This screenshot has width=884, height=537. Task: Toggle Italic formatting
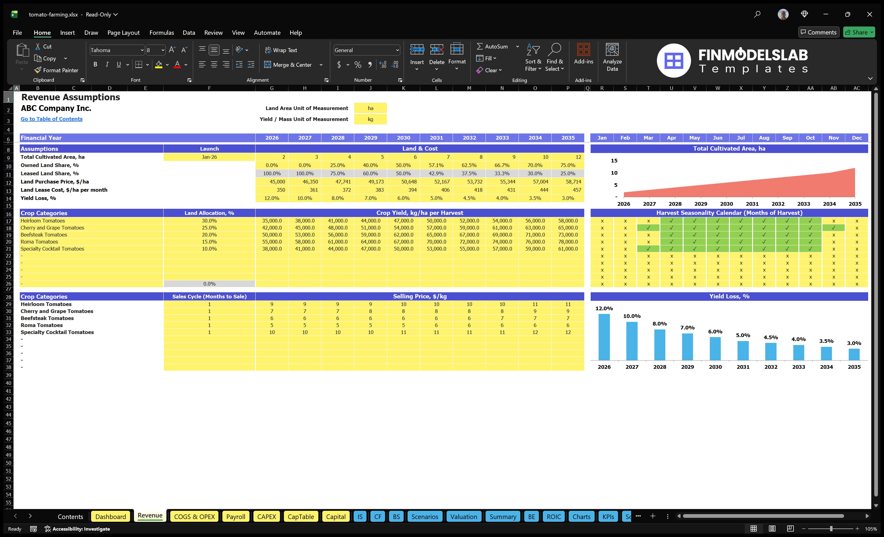107,65
